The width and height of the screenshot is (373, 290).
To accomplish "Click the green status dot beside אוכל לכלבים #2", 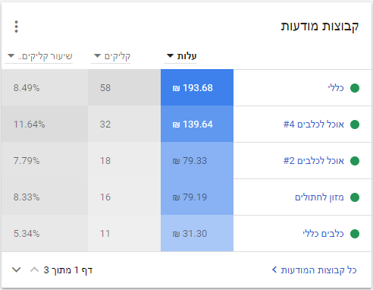I will pyautogui.click(x=355, y=161).
